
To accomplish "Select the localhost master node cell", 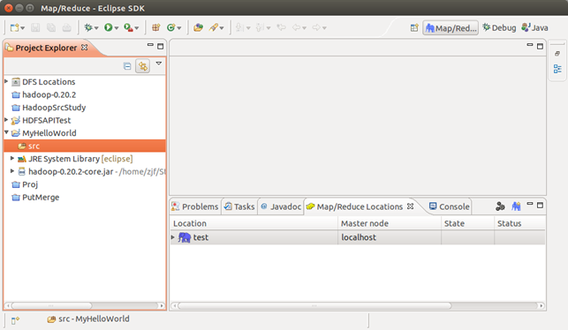I will (x=390, y=237).
